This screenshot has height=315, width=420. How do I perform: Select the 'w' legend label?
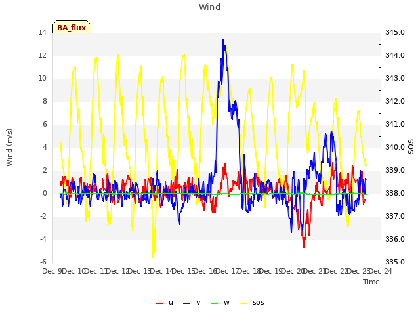point(226,303)
